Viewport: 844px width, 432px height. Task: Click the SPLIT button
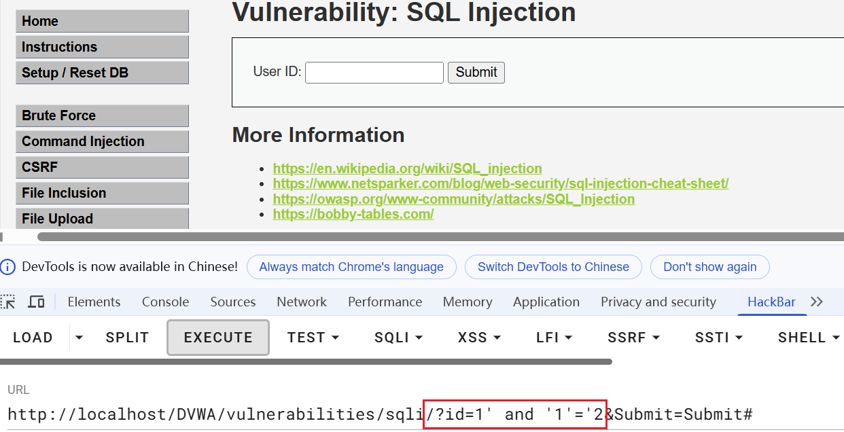[128, 338]
